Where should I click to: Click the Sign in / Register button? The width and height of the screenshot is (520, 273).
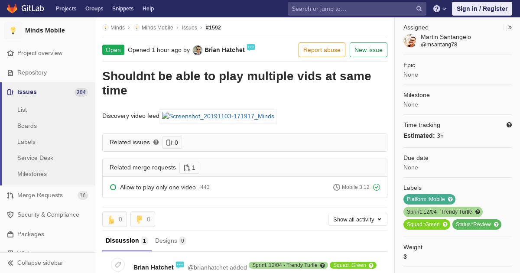(482, 9)
